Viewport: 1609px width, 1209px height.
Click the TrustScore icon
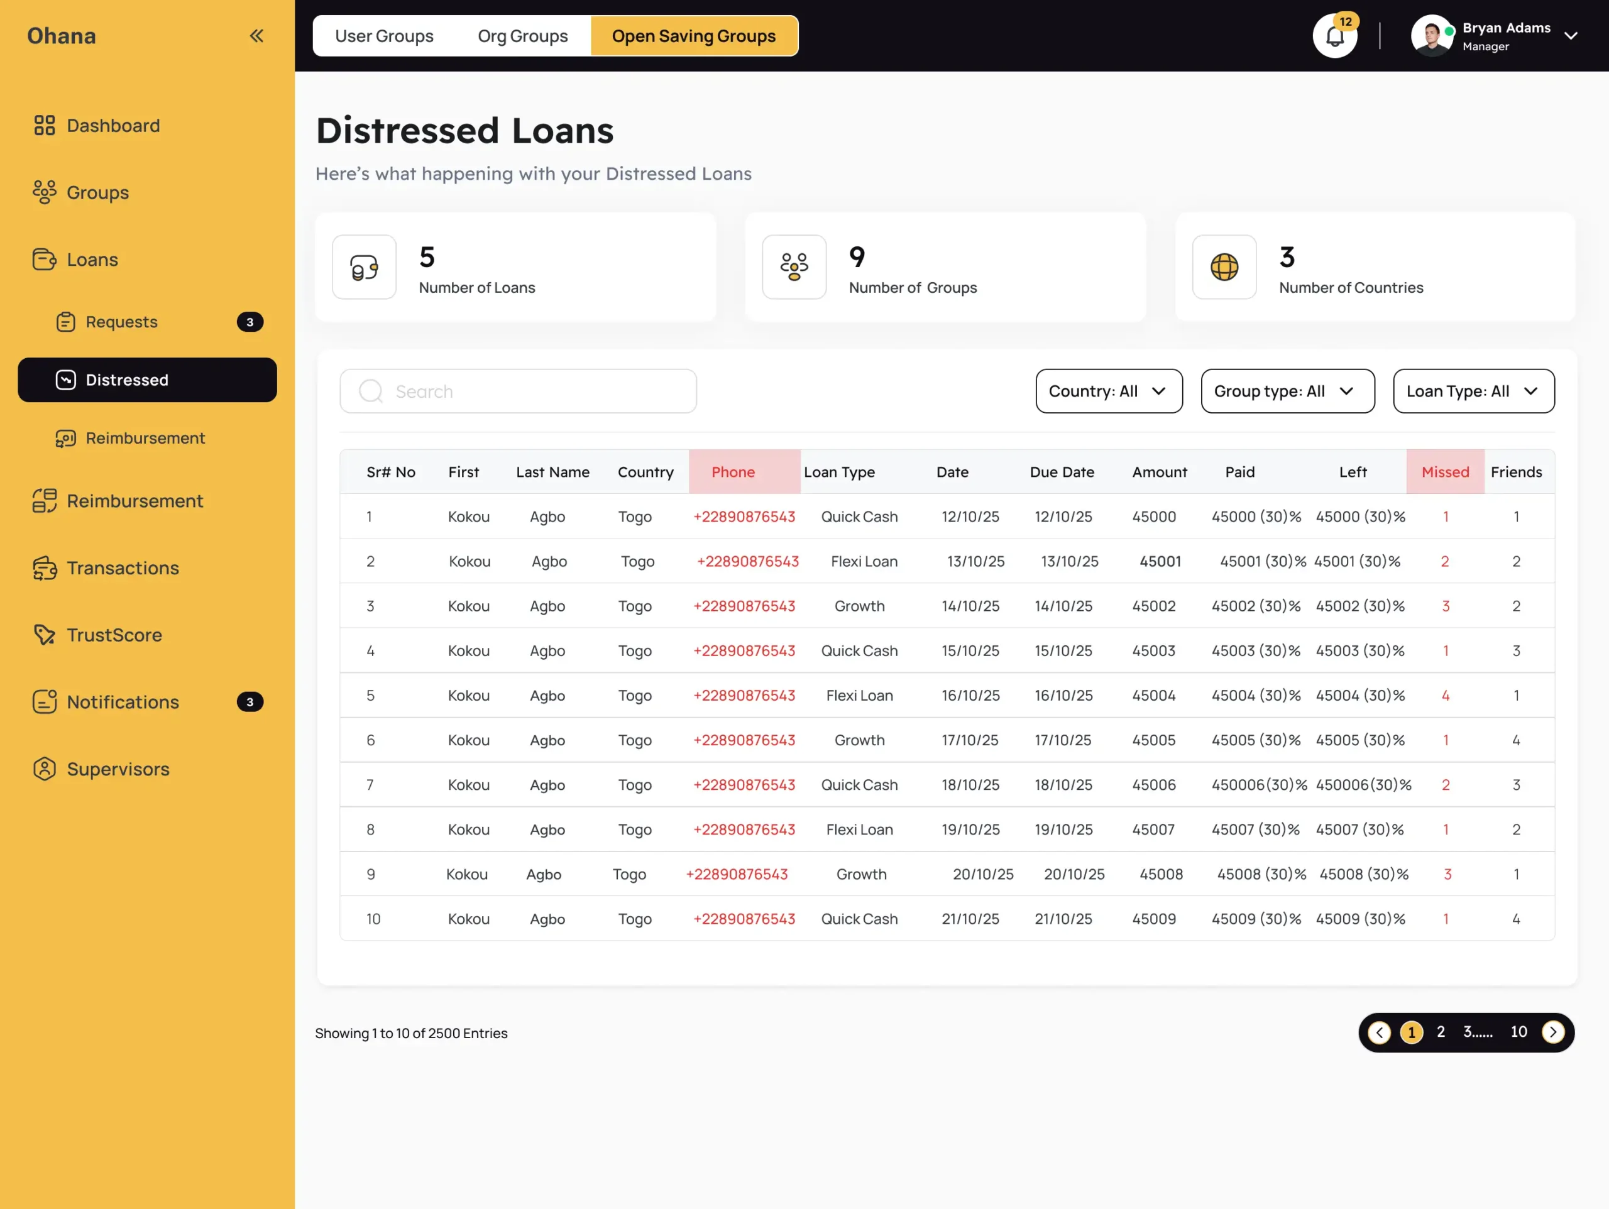pyautogui.click(x=45, y=634)
